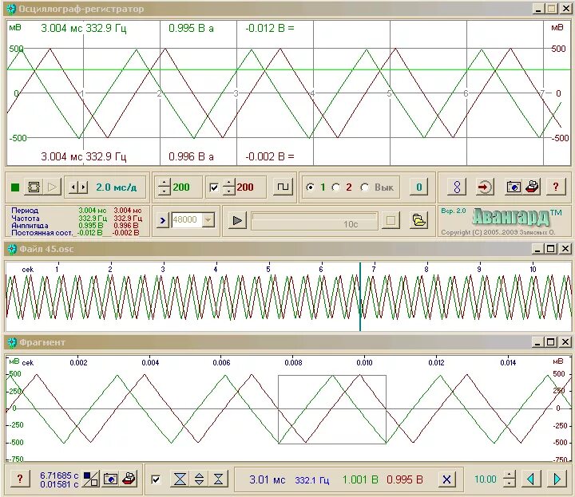Lower channel 1 green scale 200 down arrow
This screenshot has height=497, width=575.
[x=164, y=191]
